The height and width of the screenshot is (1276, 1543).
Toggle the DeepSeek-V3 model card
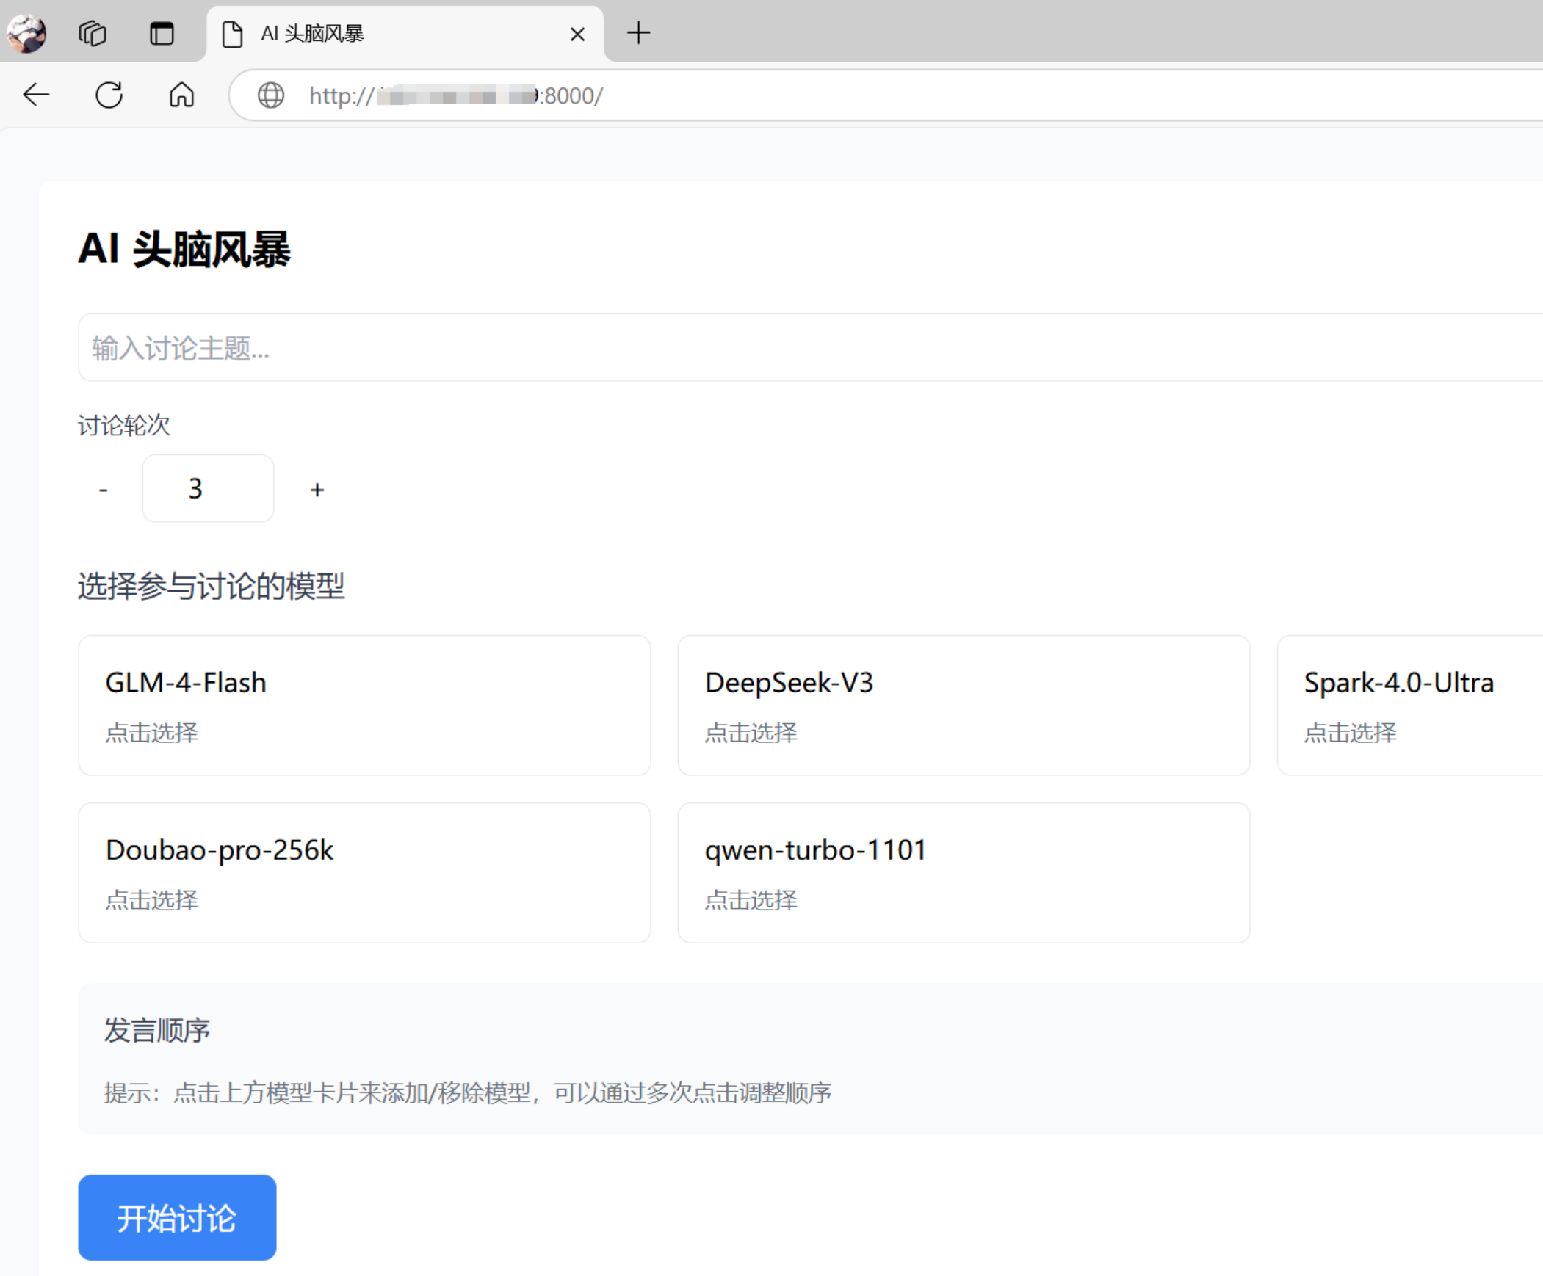point(964,706)
